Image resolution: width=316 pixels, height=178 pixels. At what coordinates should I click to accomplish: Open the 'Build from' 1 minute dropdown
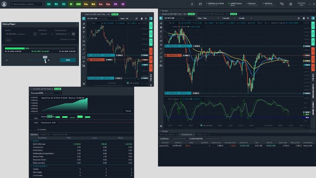(x=46, y=34)
